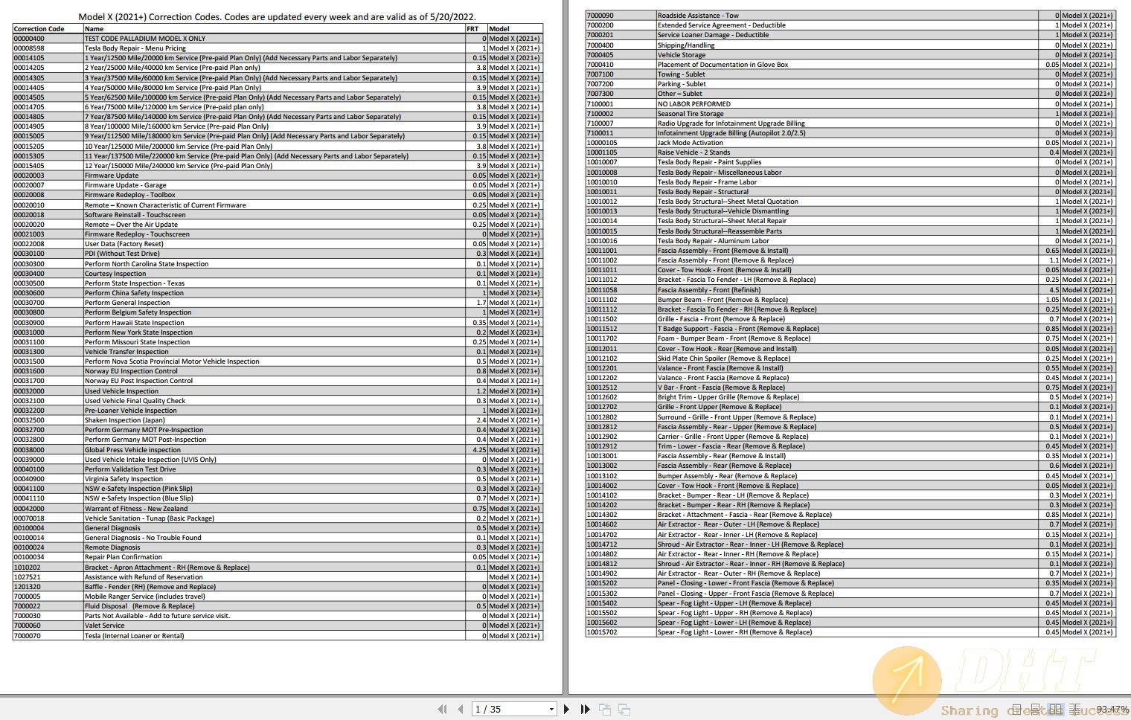The image size is (1131, 720).
Task: Select 'Remote – Over the Air Update' row
Action: pyautogui.click(x=278, y=224)
